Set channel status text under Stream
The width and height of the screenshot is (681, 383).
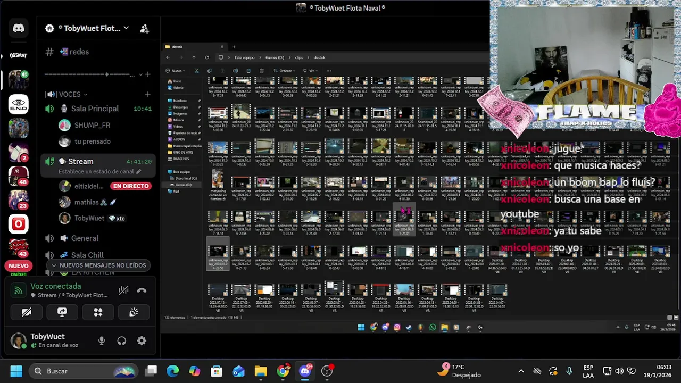99,172
